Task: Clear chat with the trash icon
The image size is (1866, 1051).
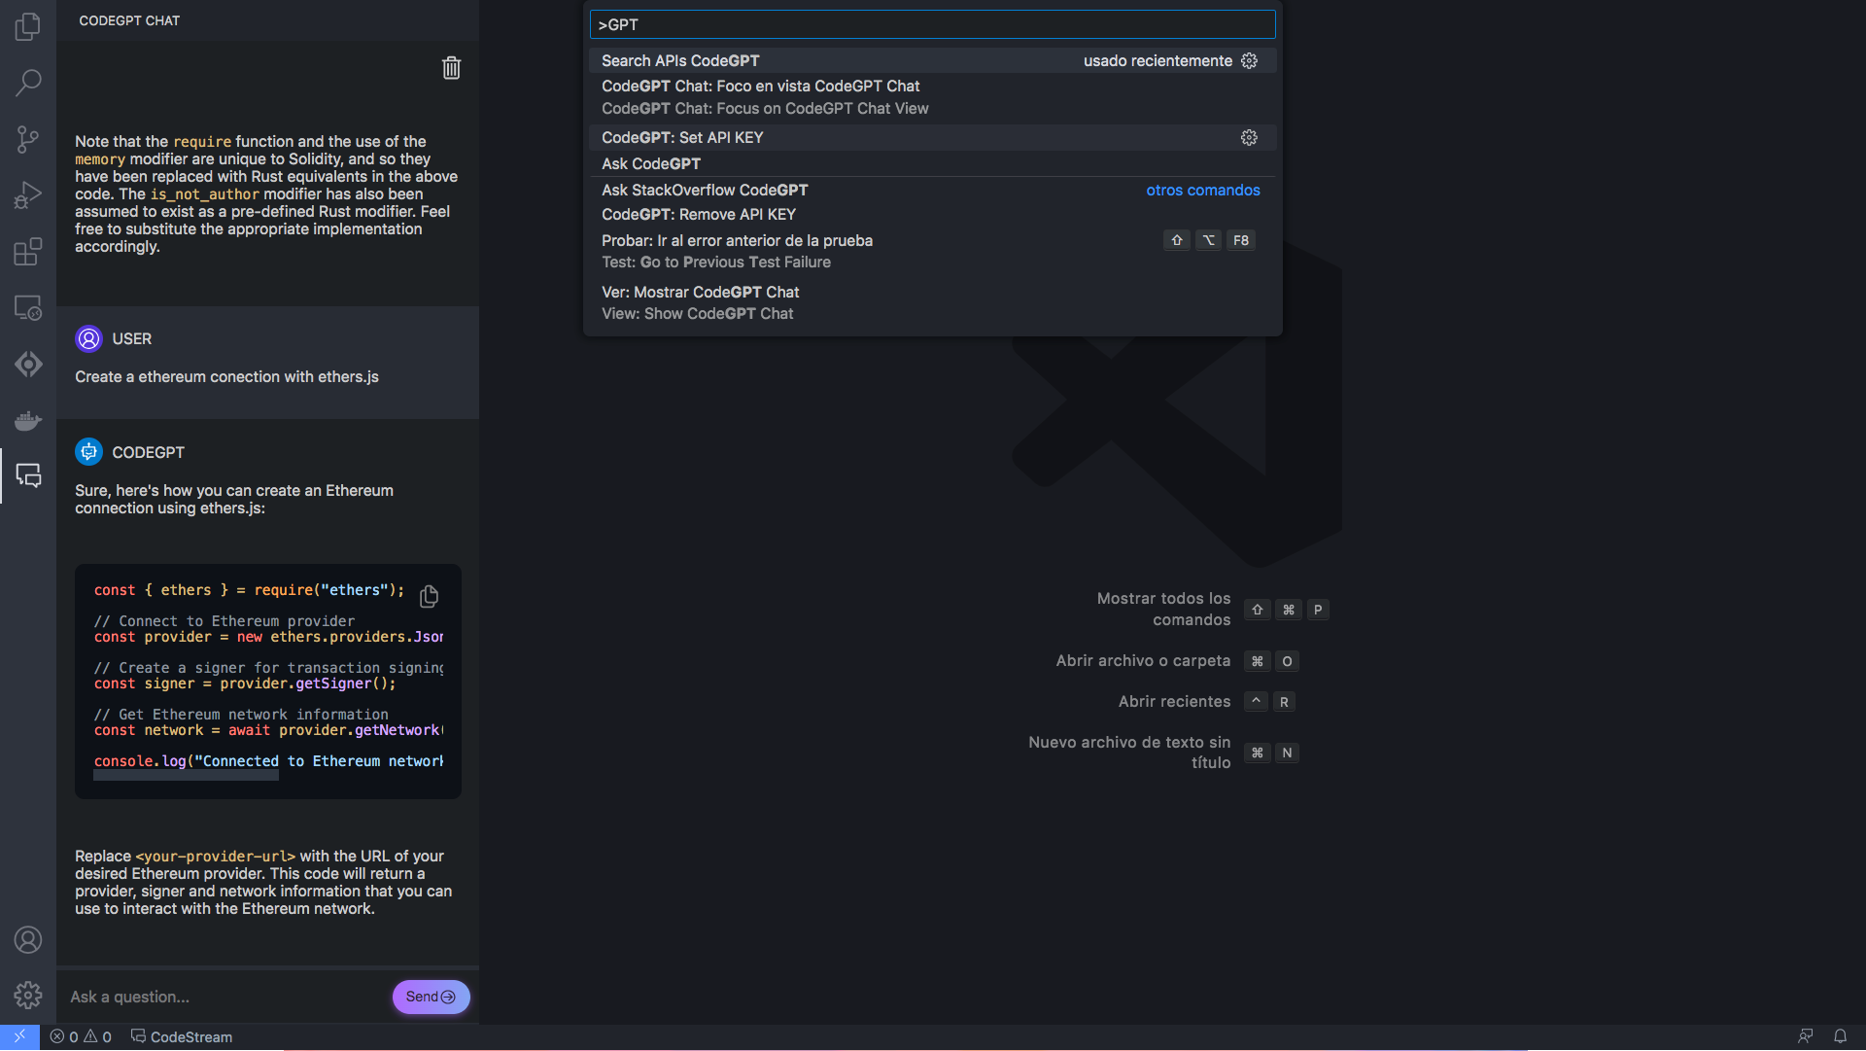Action: (451, 68)
